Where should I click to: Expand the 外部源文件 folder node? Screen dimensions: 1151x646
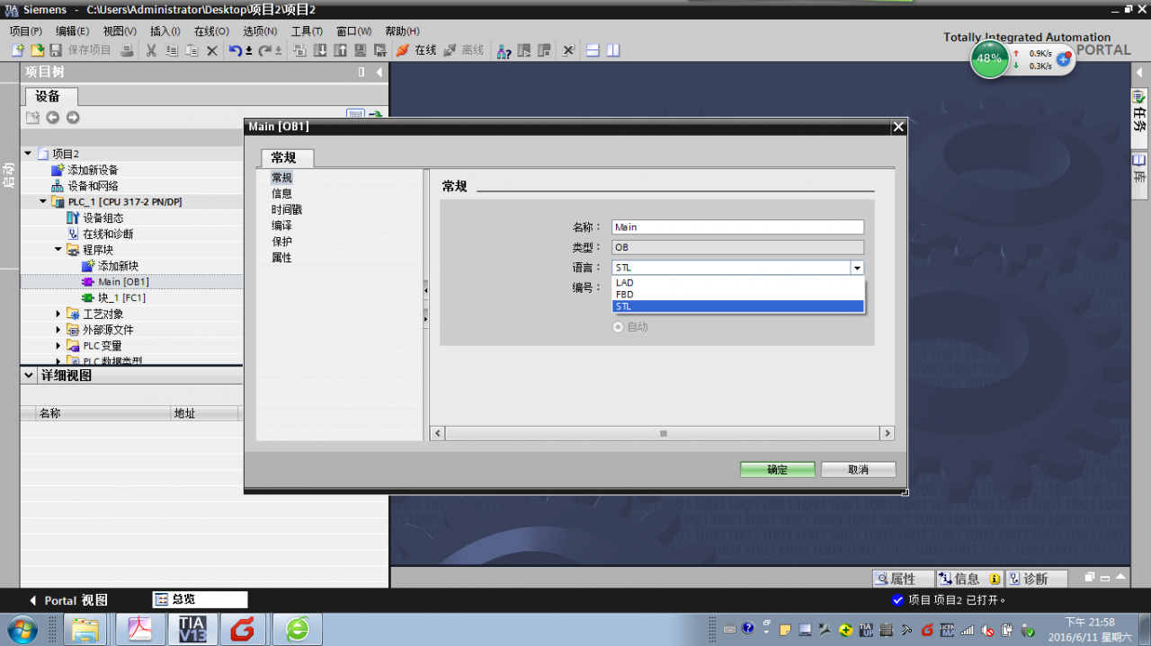click(x=58, y=330)
